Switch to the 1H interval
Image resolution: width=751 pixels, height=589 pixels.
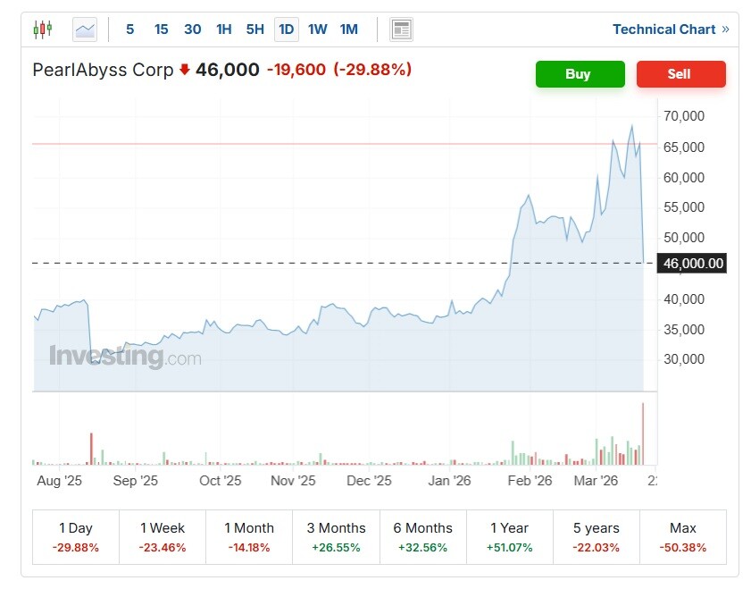click(x=223, y=29)
